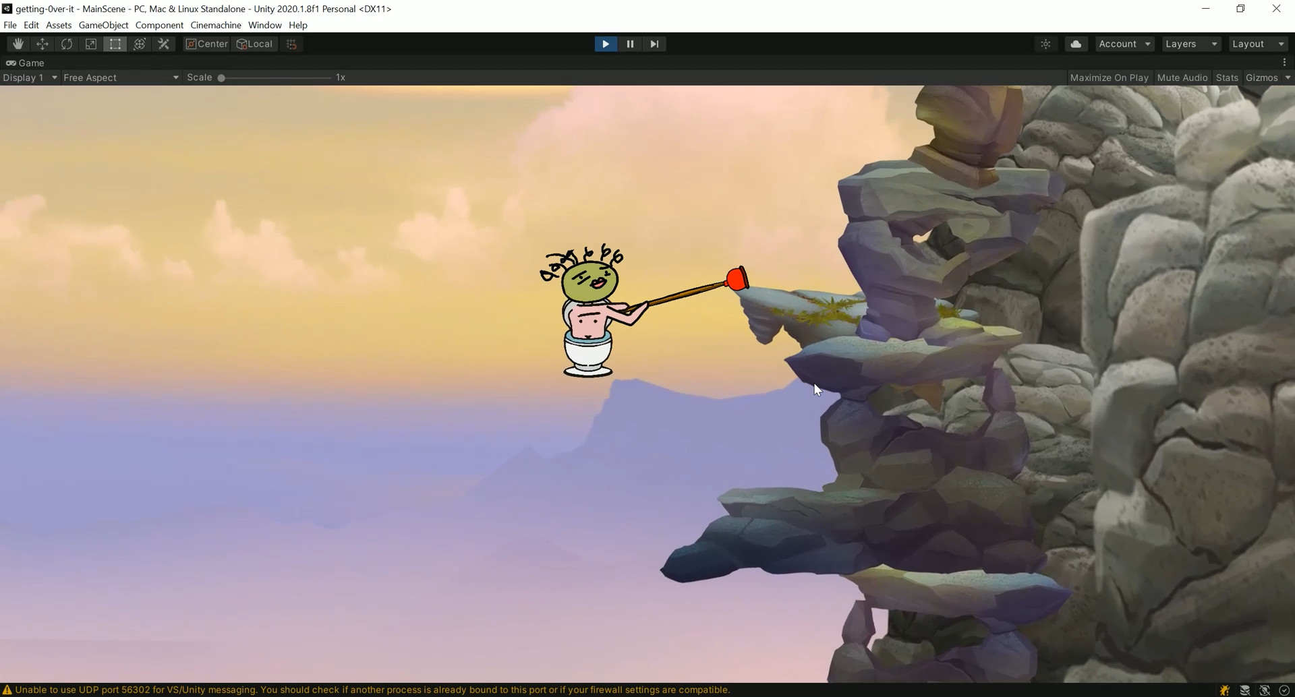Screen dimensions: 1295x697
Task: Toggle grid snapping icon
Action: pos(292,44)
